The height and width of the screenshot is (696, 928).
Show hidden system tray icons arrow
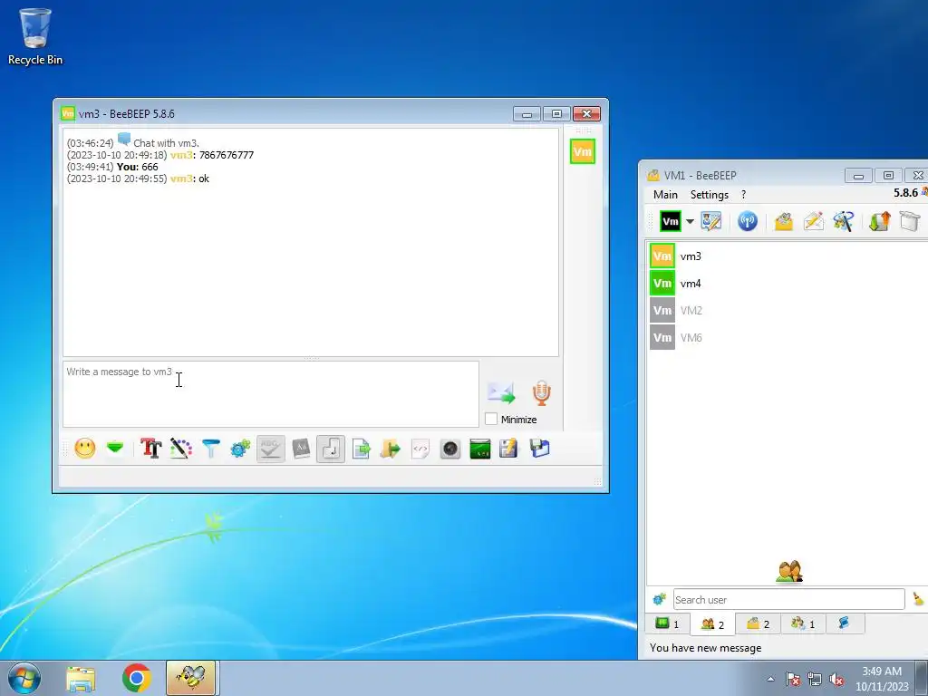point(770,679)
